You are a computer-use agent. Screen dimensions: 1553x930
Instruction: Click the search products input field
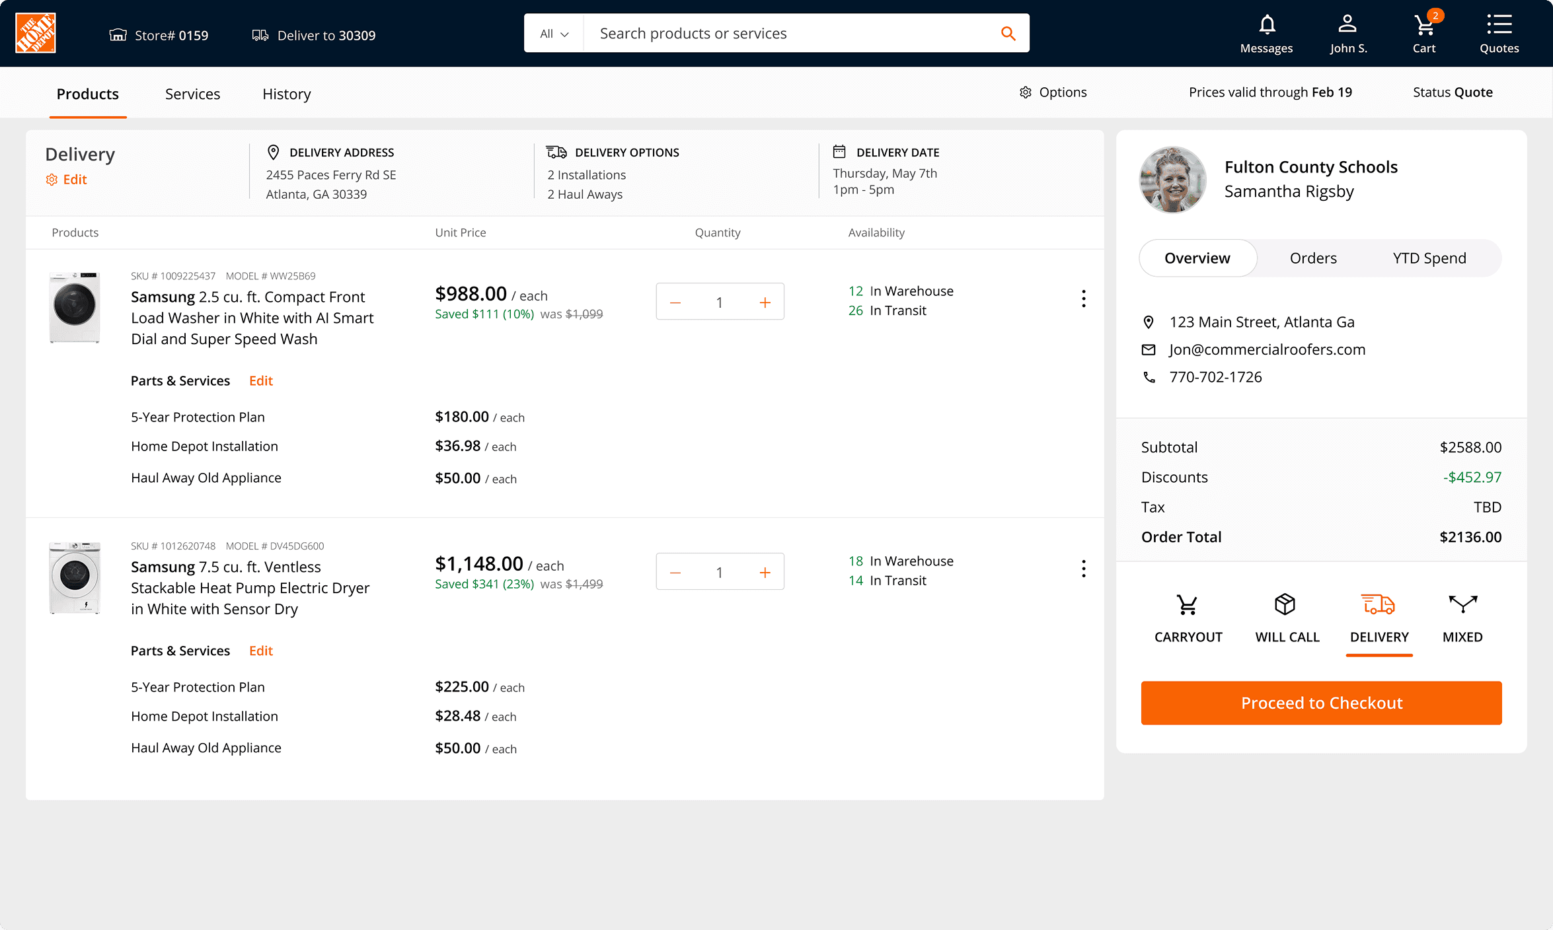pos(786,34)
